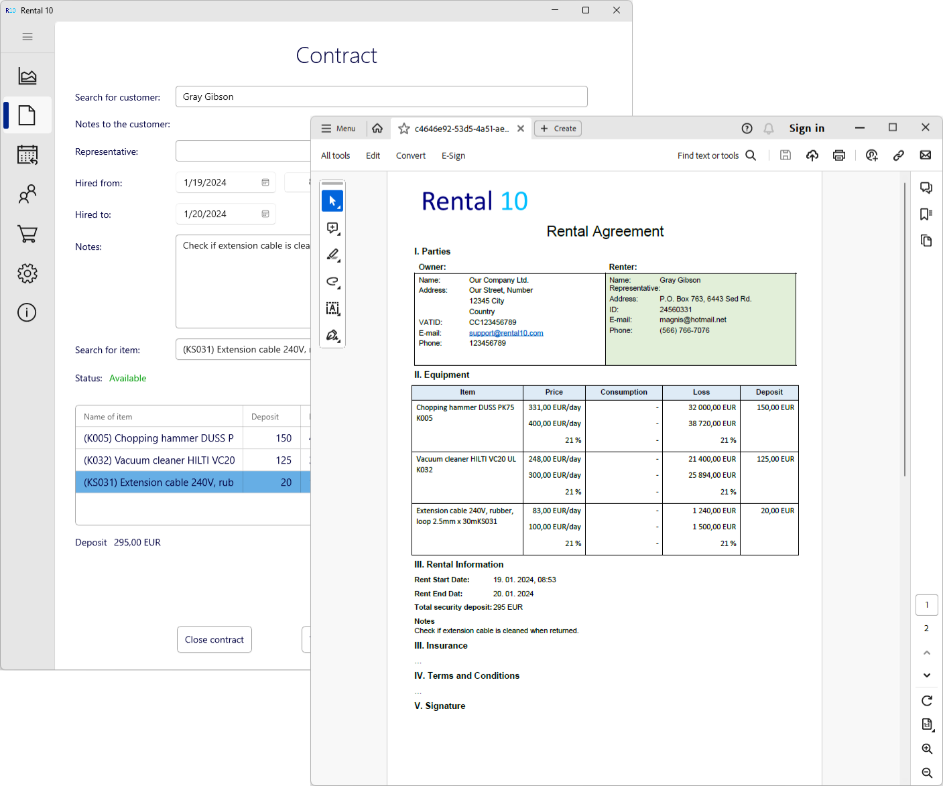Open the E-Sign tab in the PDF viewer

pyautogui.click(x=453, y=155)
